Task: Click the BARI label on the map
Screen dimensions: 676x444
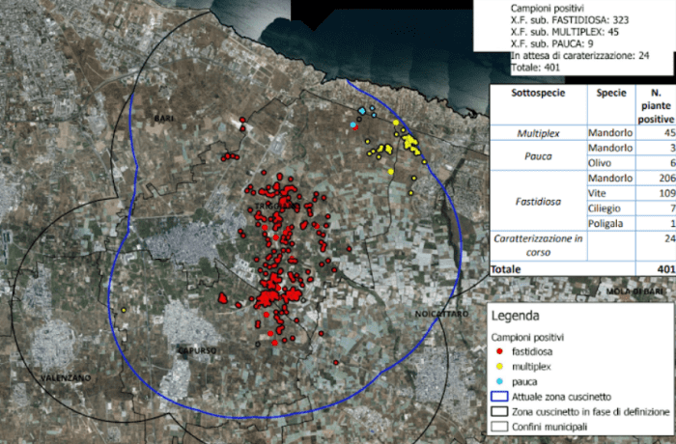Action: coord(163,118)
